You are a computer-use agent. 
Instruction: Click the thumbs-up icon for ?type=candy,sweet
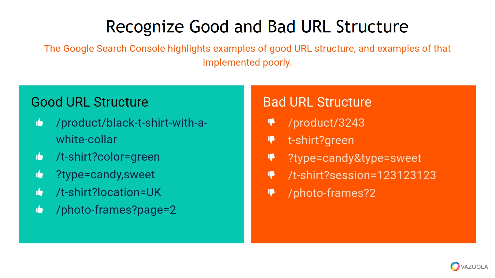(38, 174)
